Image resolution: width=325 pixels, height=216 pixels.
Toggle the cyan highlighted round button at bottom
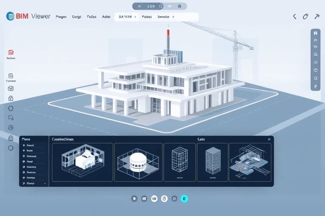point(184,198)
